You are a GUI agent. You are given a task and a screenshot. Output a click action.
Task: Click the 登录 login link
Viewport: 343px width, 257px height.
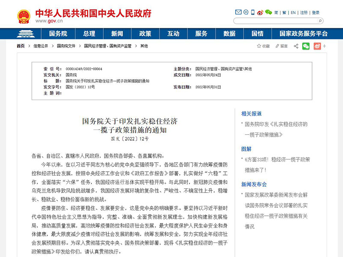click(316, 13)
